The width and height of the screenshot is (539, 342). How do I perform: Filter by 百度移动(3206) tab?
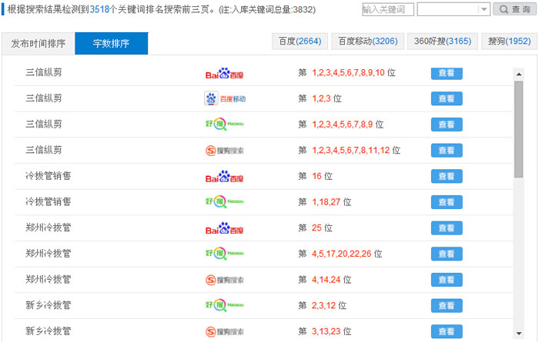pyautogui.click(x=368, y=42)
